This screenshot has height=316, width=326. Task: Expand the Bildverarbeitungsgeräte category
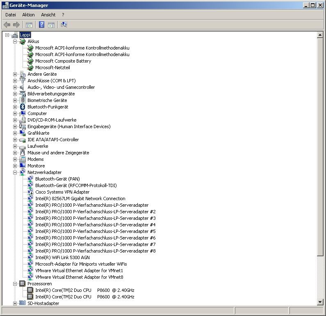pos(15,94)
